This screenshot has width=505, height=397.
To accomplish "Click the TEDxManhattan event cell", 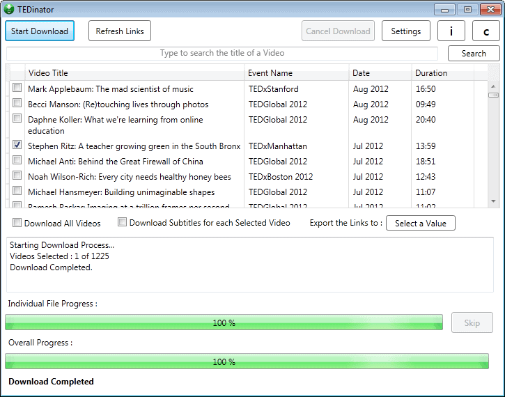I will point(277,146).
